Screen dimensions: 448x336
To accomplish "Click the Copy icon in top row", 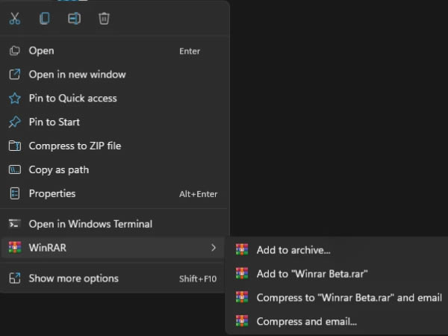I will tap(45, 19).
